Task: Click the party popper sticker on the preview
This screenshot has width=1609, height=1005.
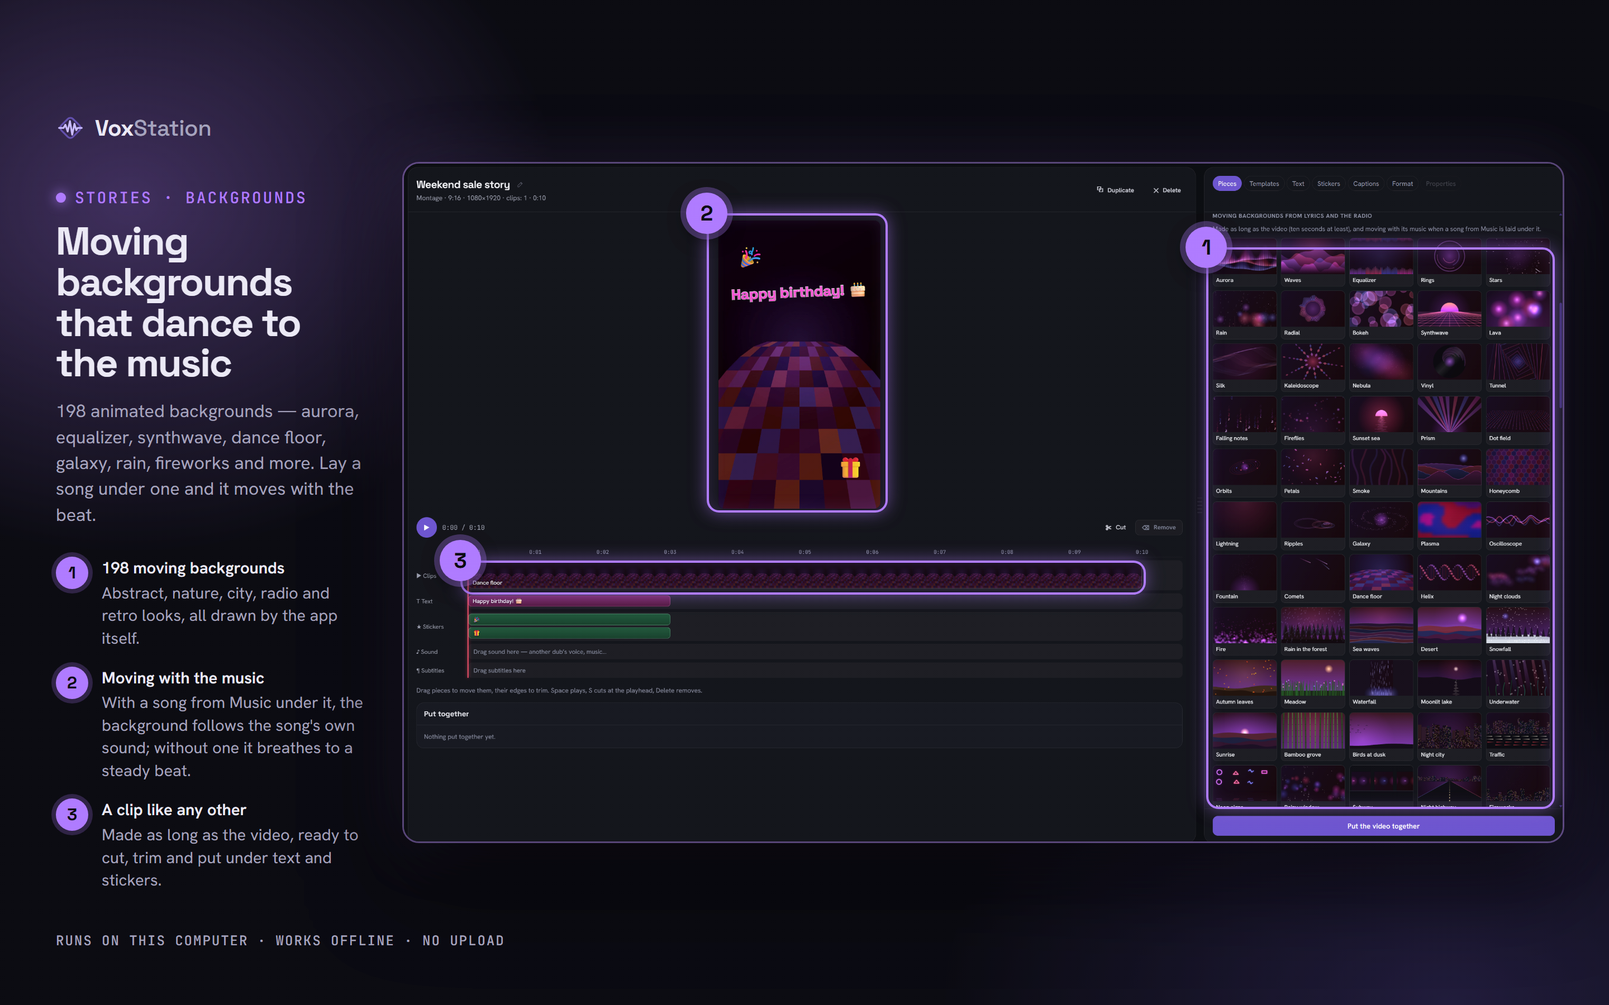Action: tap(751, 257)
